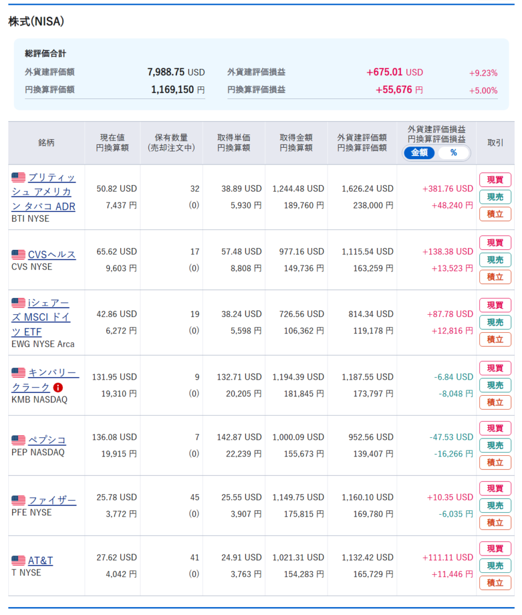Click 現売 to sell BTI shares
Image resolution: width=522 pixels, height=615 pixels.
[x=495, y=197]
